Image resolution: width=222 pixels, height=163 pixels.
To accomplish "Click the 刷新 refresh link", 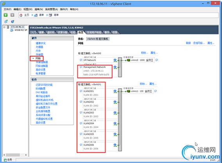I will click(x=188, y=43).
